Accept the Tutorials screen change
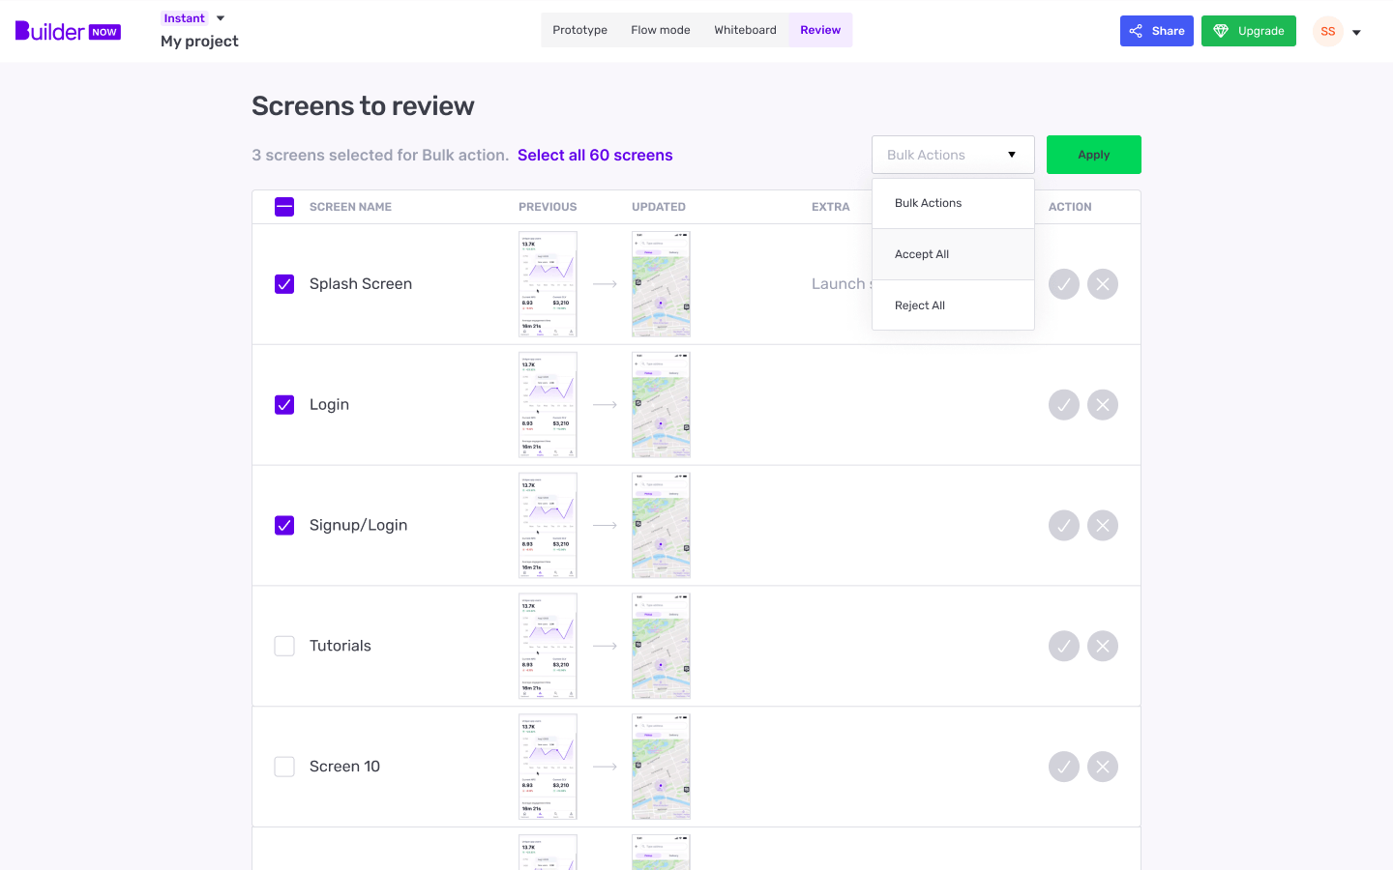Viewport: 1393px width, 870px height. [1063, 646]
